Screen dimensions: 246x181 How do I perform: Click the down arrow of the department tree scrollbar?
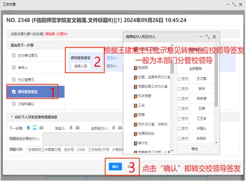(172, 151)
